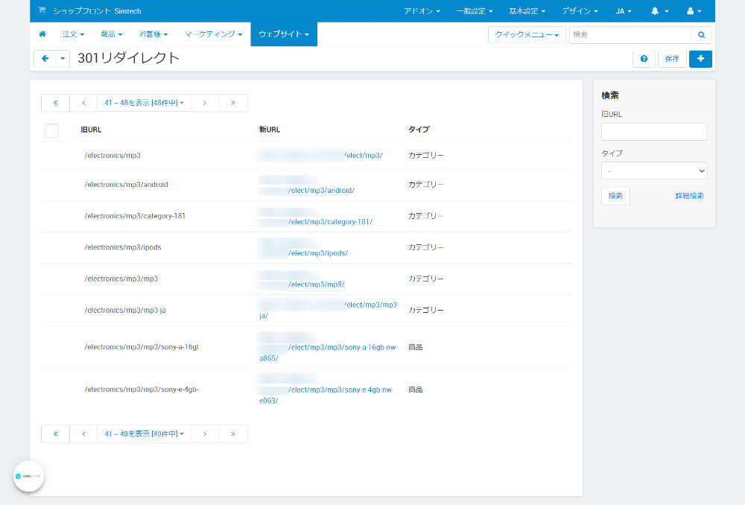
Task: Go to last page in top pagination
Action: [x=232, y=103]
